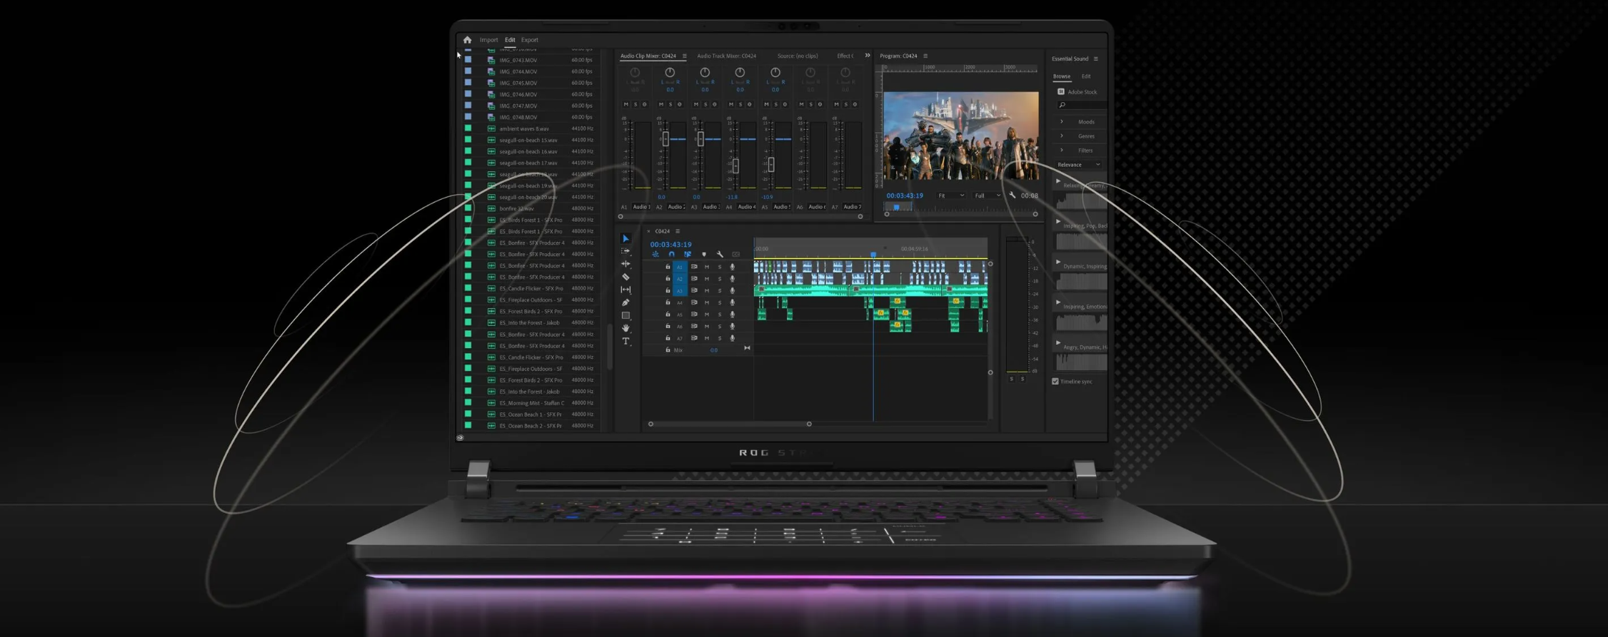Screen dimensions: 1608x637
Task: Pick the Ripple Edit tool
Action: coord(625,264)
